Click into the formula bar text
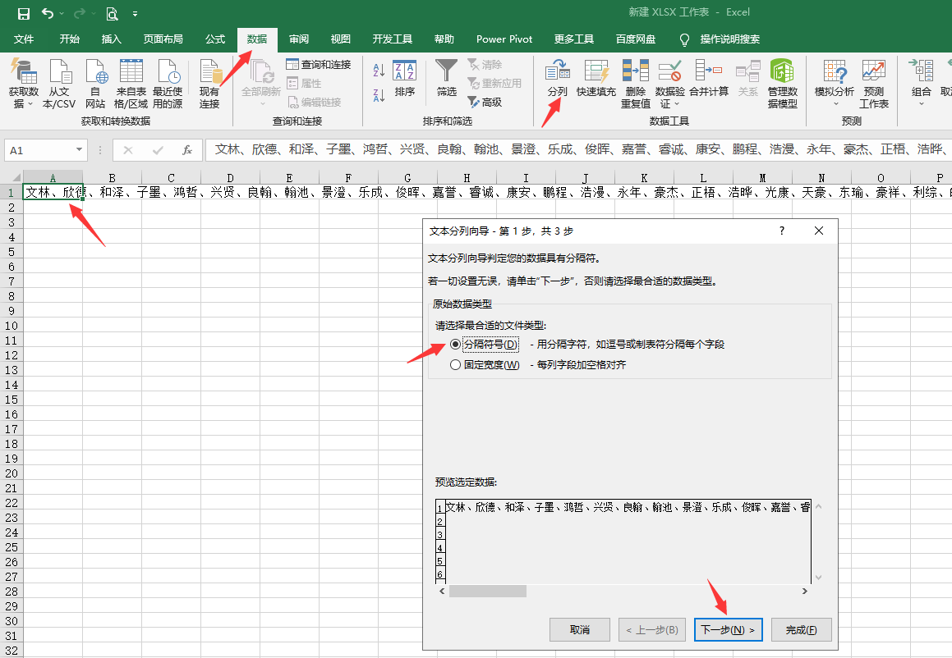The width and height of the screenshot is (952, 658). pyautogui.click(x=577, y=149)
